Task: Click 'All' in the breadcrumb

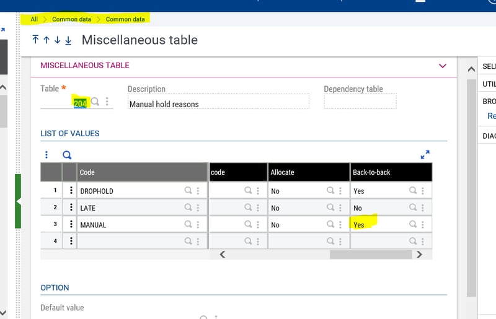Action: tap(34, 19)
